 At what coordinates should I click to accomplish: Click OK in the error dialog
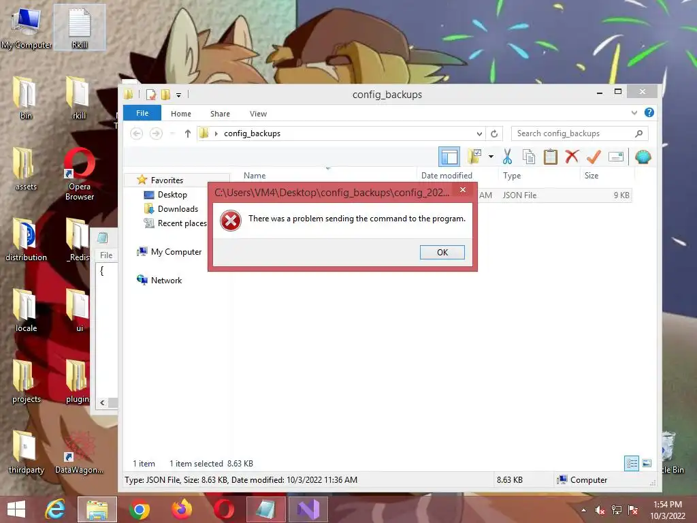pos(442,252)
